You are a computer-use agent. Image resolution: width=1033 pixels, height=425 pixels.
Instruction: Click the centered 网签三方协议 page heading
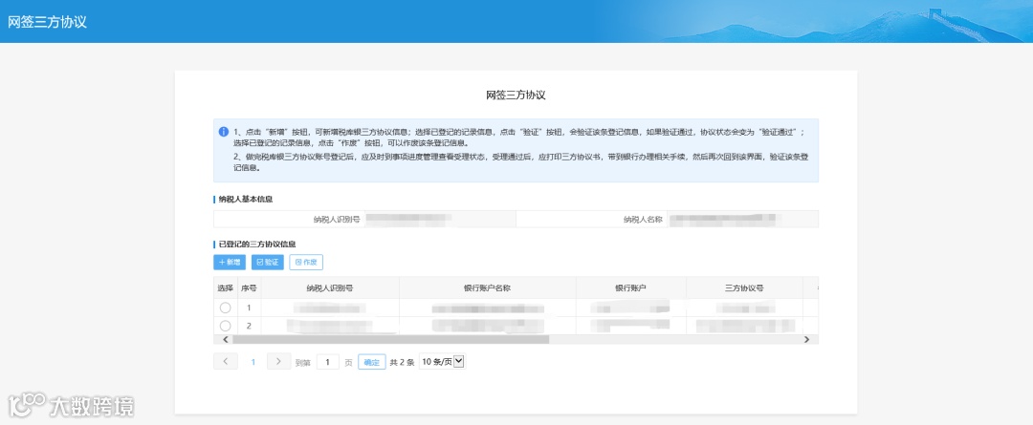point(516,96)
